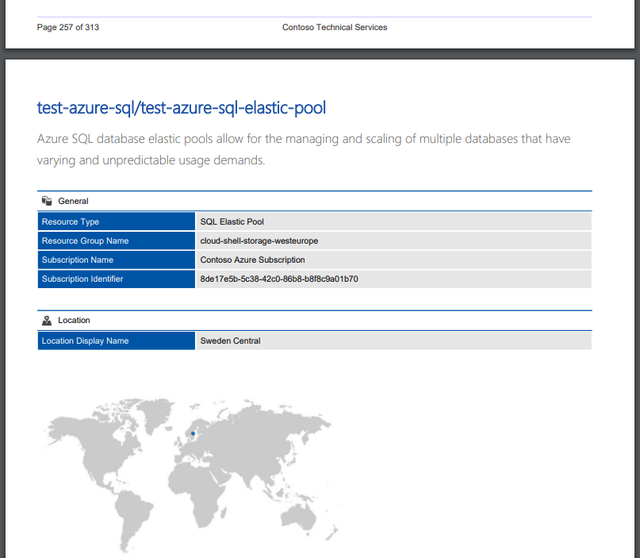640x558 pixels.
Task: Select the Contoso Azure Subscription value
Action: point(252,260)
